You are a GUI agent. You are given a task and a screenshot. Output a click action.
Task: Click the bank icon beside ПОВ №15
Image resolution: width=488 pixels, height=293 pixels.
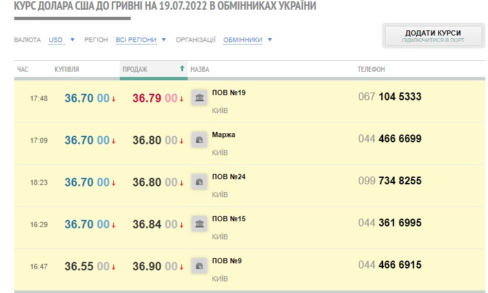[x=199, y=224]
